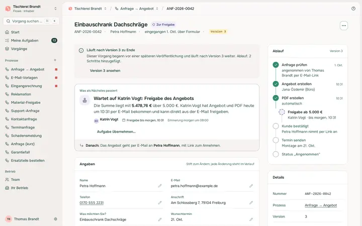Open the help icon in top bar
Screen dimensions: 362x226
coord(353,9)
